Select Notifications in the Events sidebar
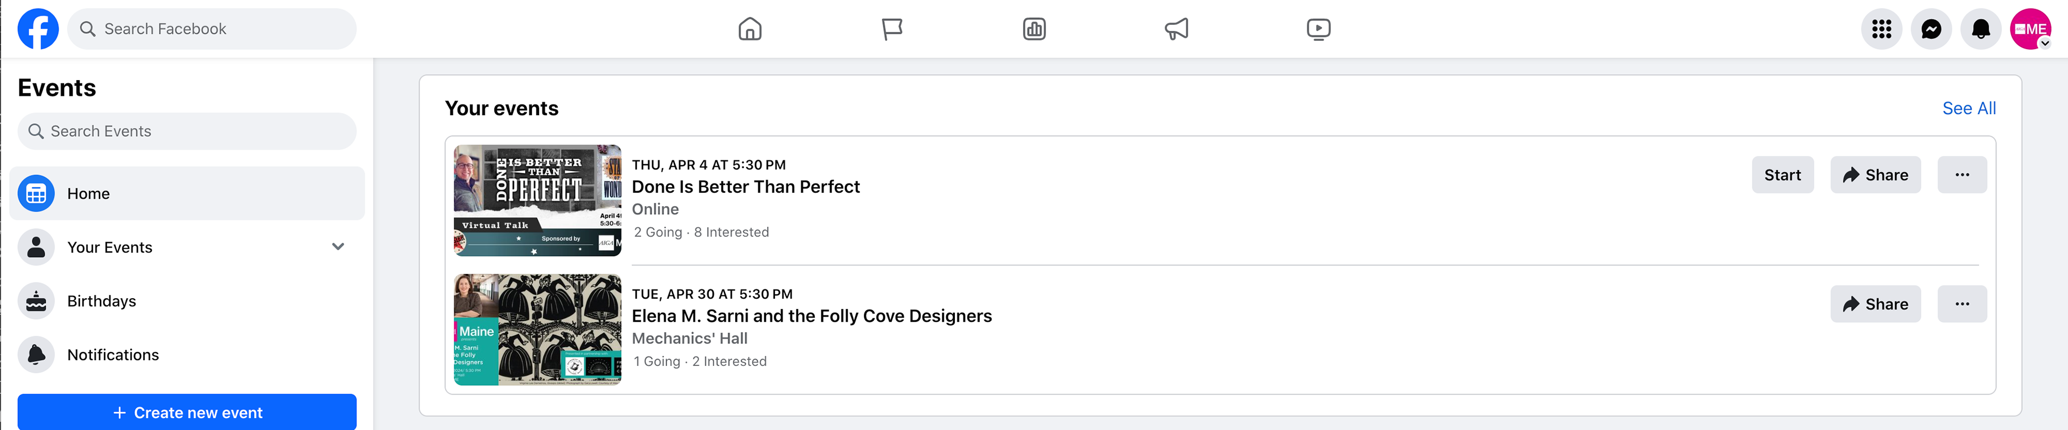The height and width of the screenshot is (430, 2068). tap(187, 355)
